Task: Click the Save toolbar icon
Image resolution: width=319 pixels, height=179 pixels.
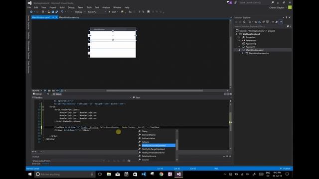Action: 53,12
